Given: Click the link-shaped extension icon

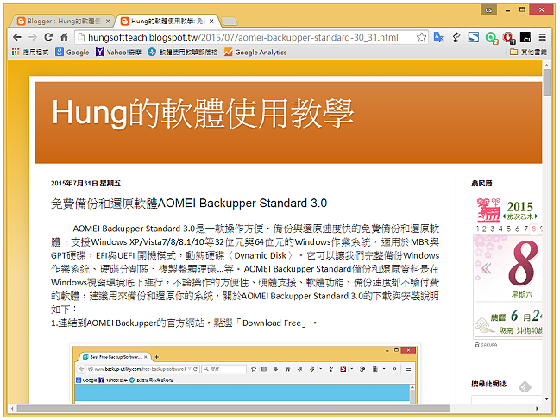Looking at the screenshot, I should (456, 37).
